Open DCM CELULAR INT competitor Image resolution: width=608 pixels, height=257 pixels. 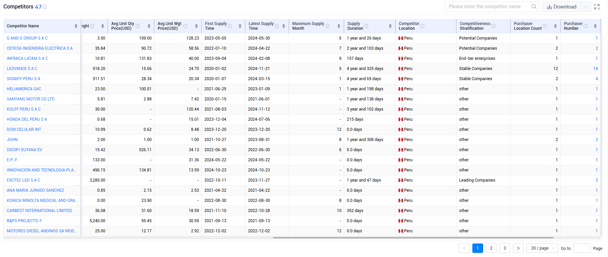click(x=24, y=130)
